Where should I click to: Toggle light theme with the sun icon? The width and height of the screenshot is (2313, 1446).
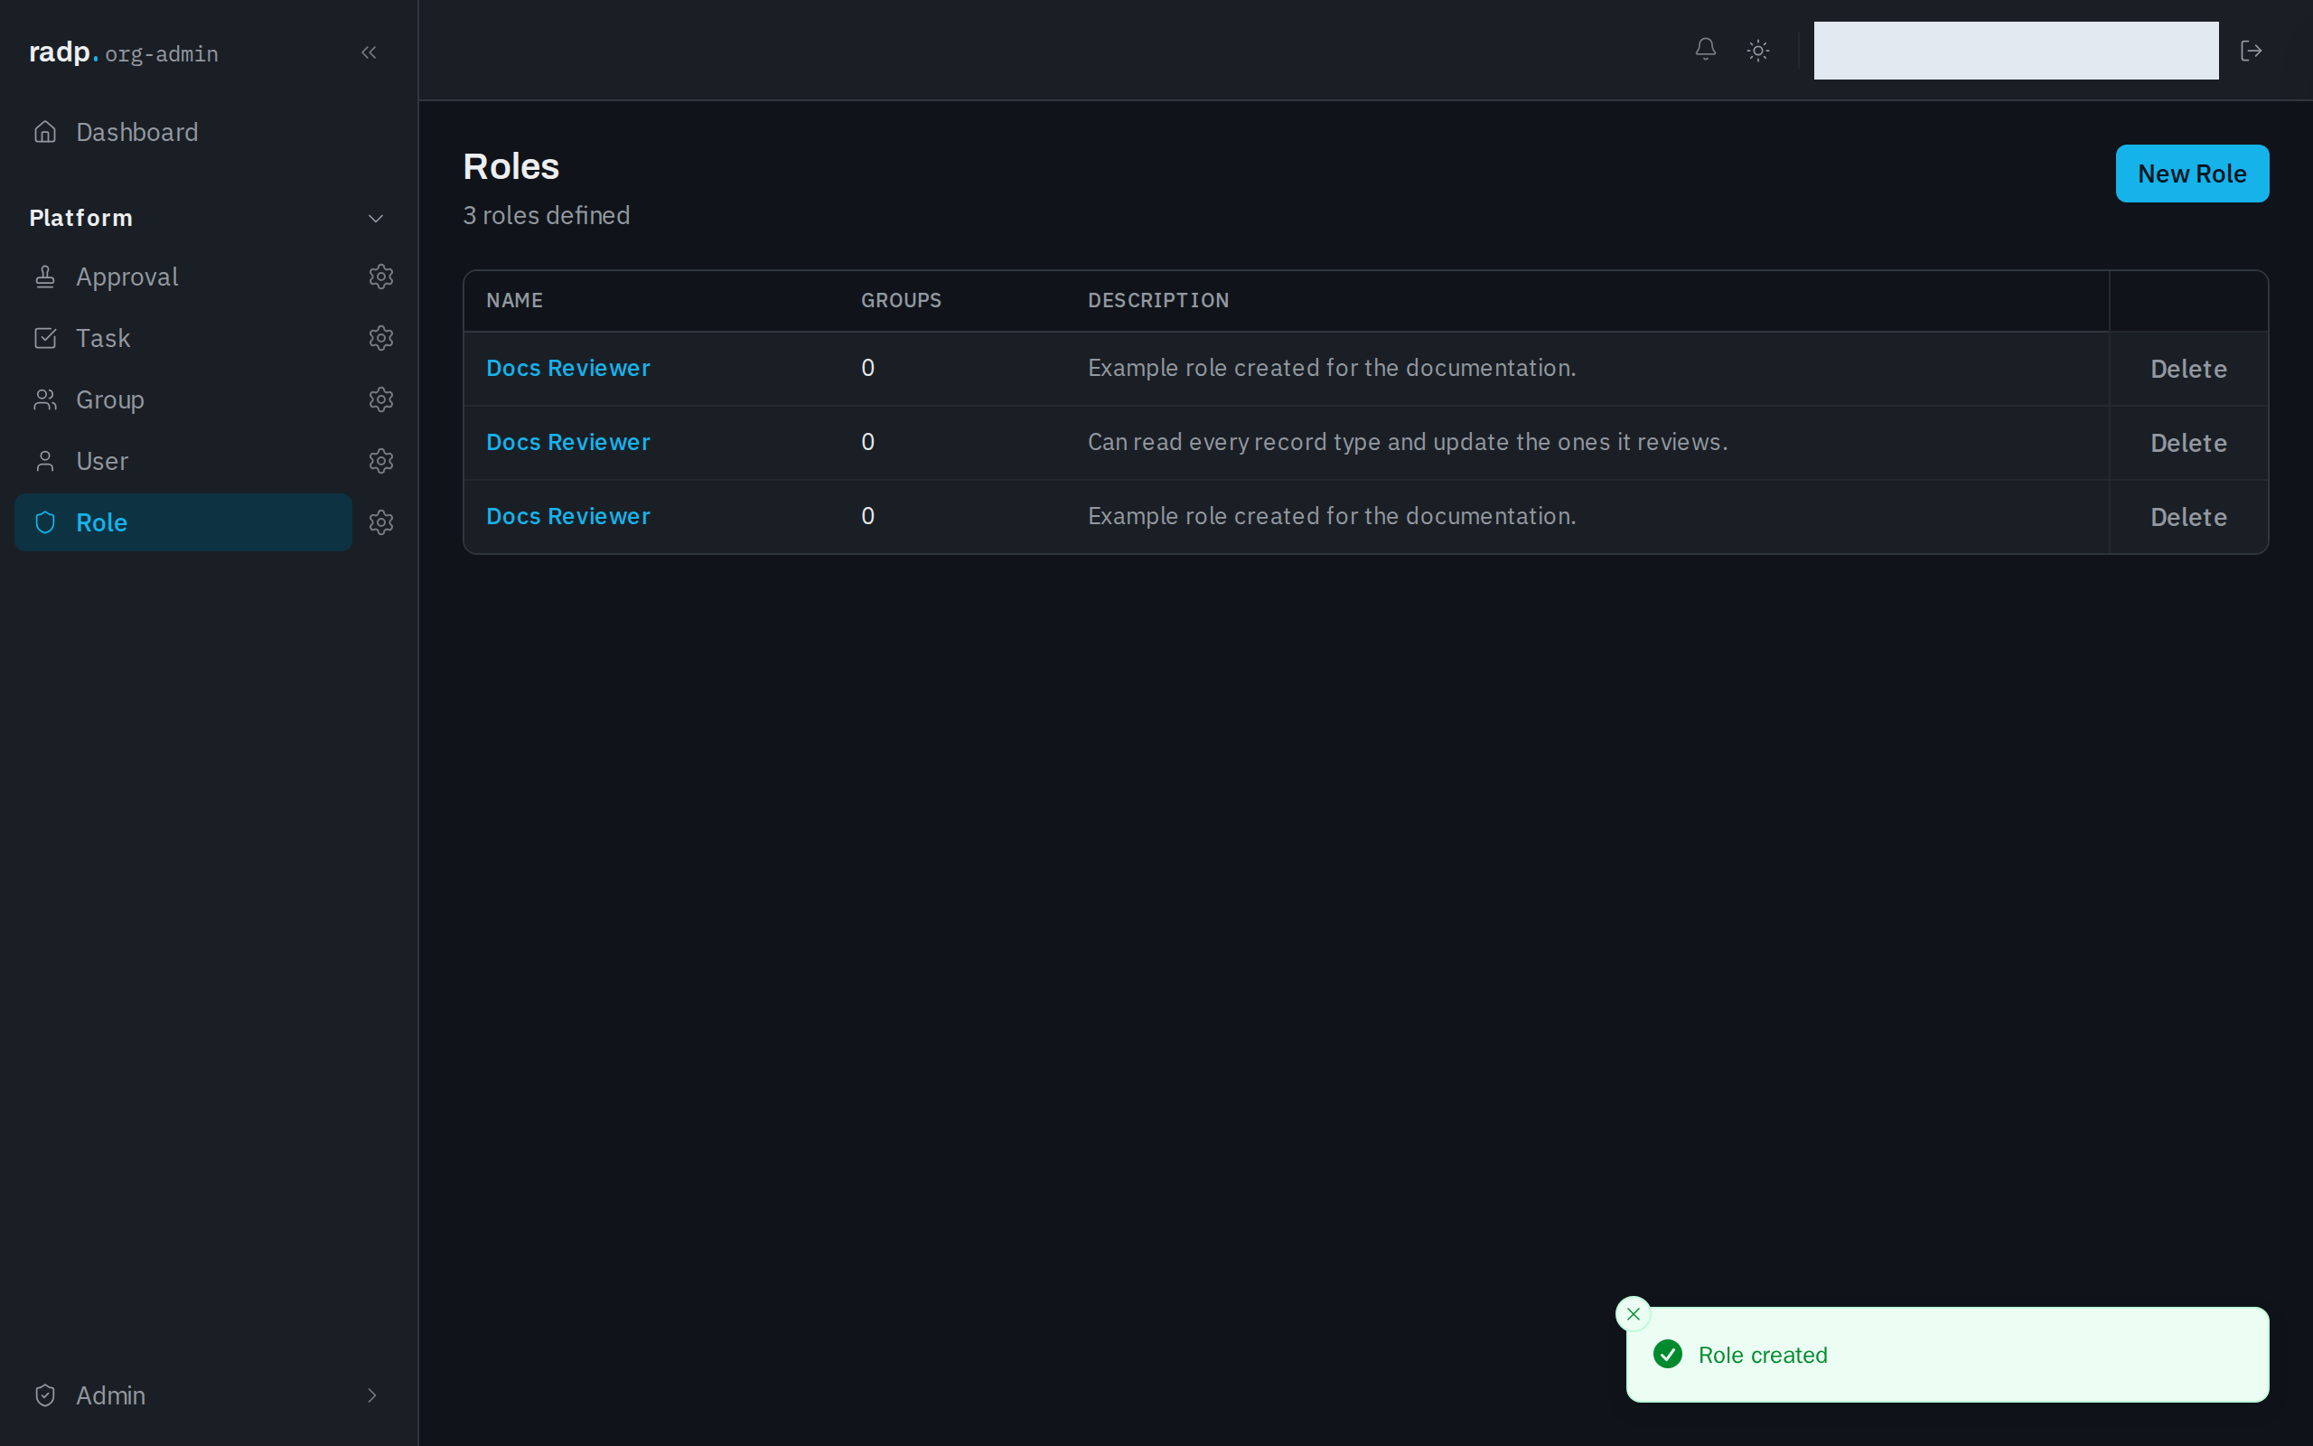[x=1757, y=51]
